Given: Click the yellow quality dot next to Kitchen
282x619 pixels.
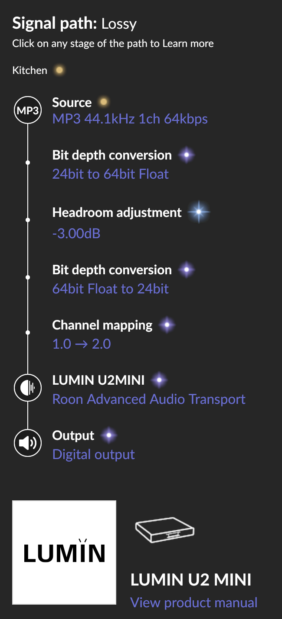Looking at the screenshot, I should coord(59,70).
